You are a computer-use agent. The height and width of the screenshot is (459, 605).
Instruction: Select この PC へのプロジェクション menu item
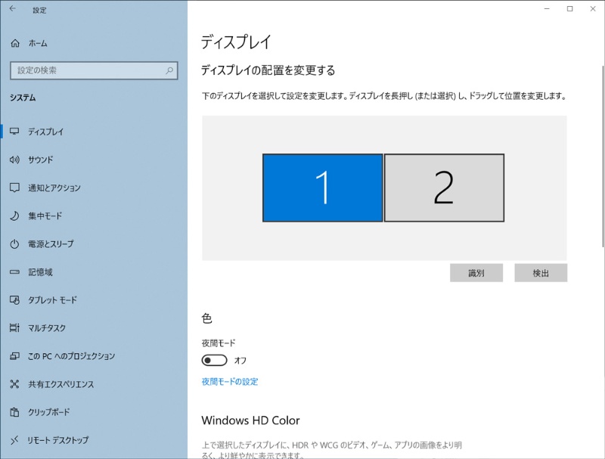[71, 356]
